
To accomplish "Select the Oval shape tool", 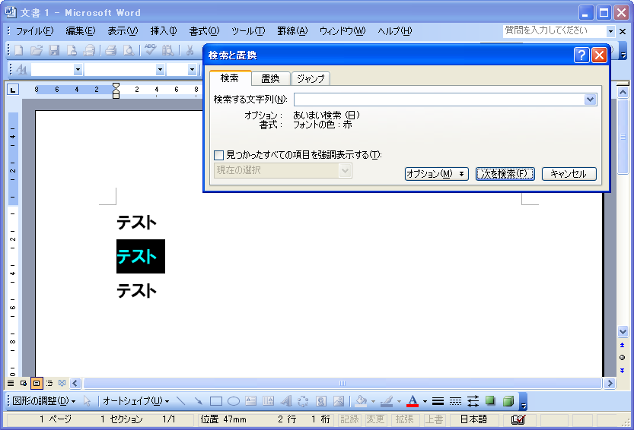I will [234, 401].
